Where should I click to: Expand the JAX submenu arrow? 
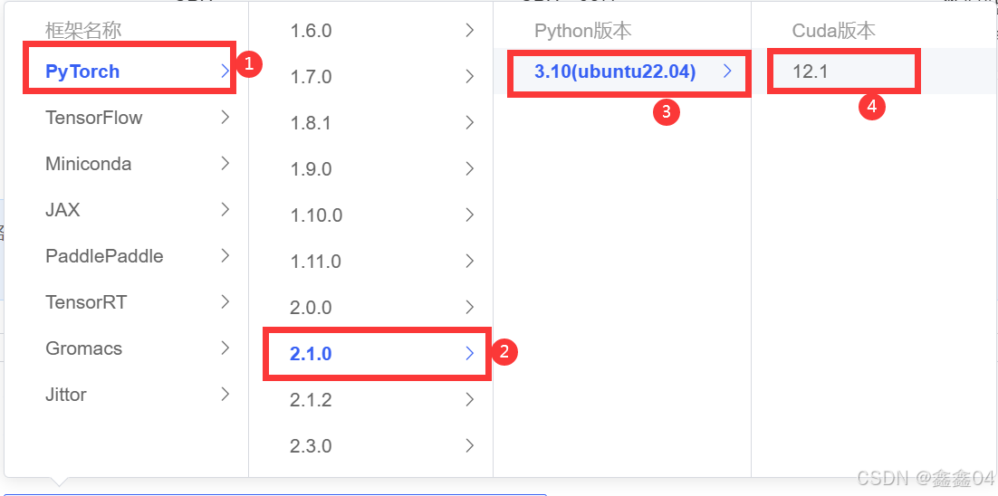coord(225,210)
